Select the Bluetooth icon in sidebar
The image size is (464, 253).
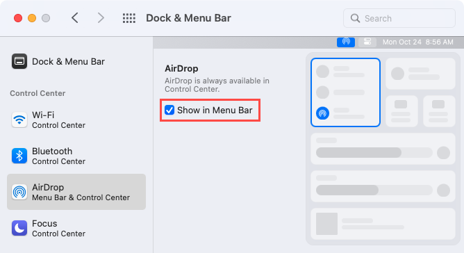pos(19,156)
